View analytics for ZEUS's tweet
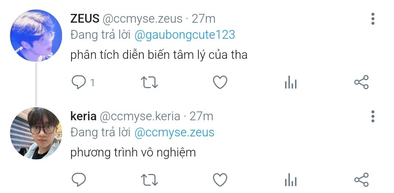 291,83
